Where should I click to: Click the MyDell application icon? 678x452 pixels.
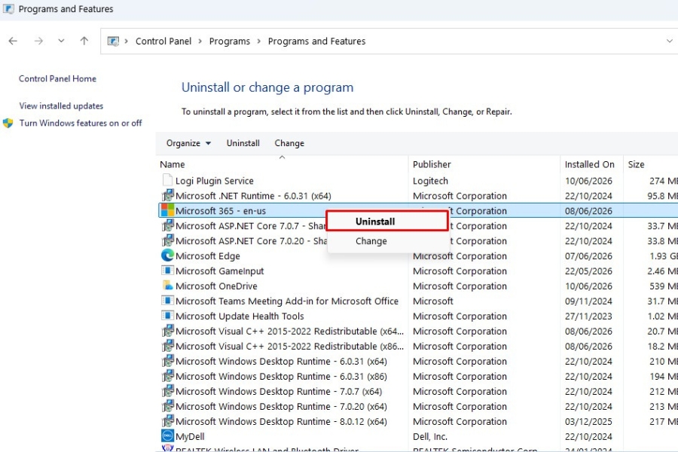point(167,436)
